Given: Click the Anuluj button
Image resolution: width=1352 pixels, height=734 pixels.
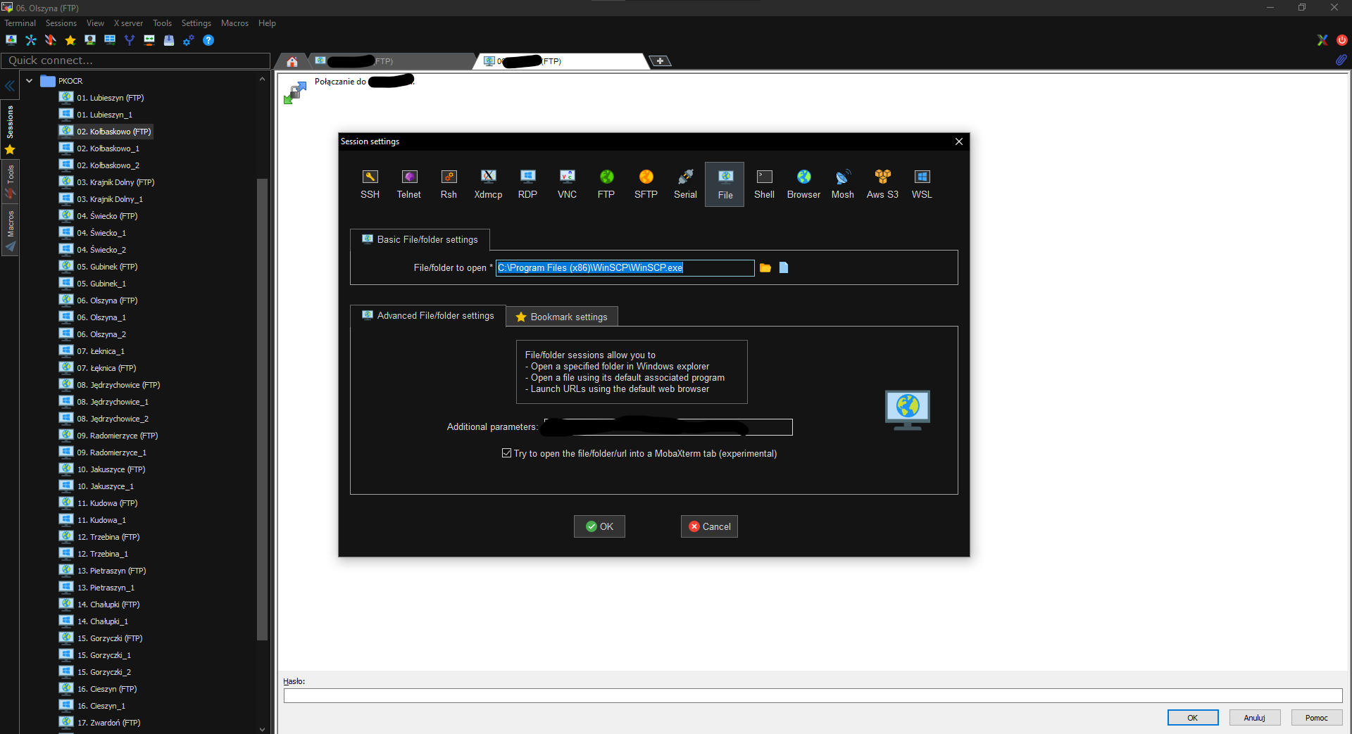Looking at the screenshot, I should 1254,718.
